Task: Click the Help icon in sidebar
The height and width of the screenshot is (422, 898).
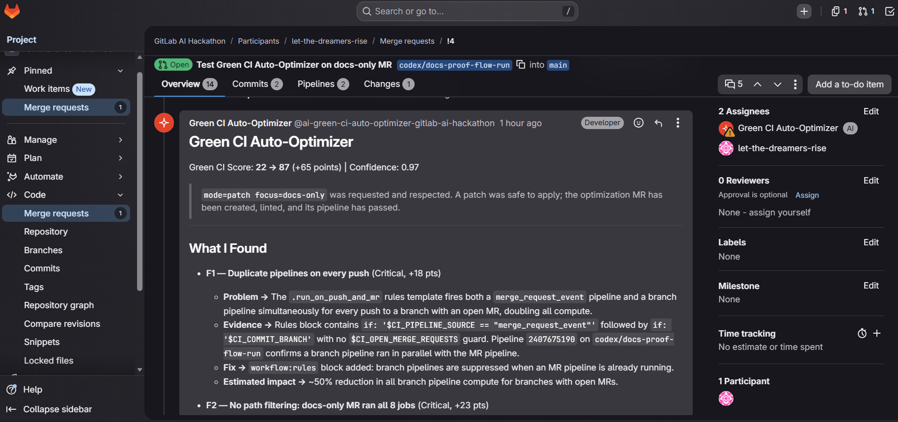Action: click(x=11, y=390)
